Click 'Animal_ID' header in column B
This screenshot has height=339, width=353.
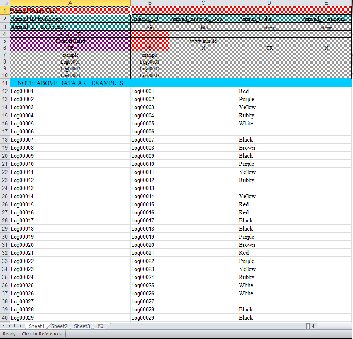150,19
